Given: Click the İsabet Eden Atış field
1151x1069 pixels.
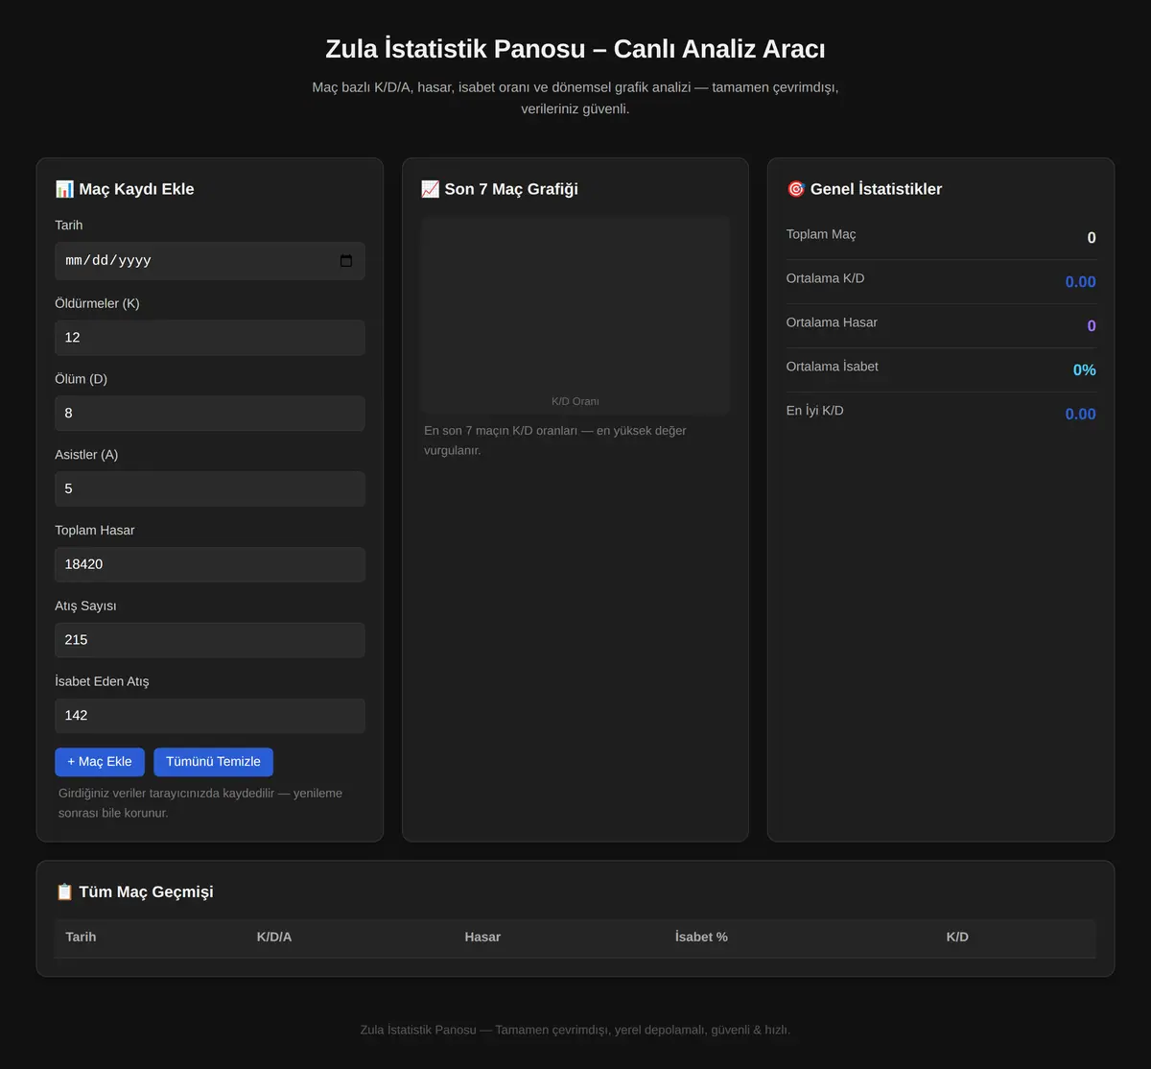Looking at the screenshot, I should [210, 716].
